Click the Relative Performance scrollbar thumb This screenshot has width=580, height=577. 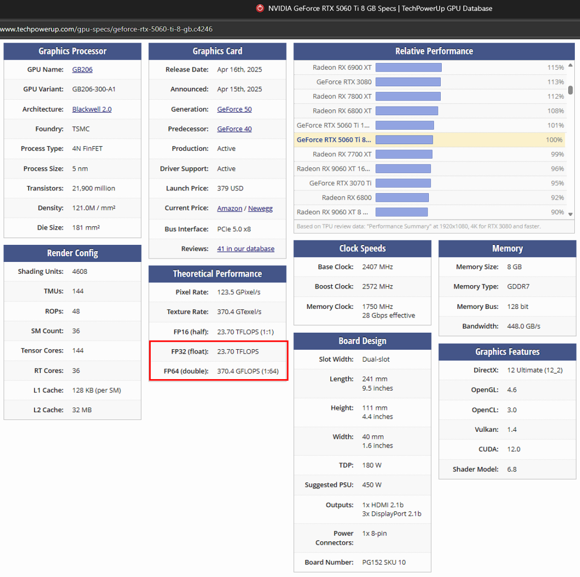coord(570,90)
